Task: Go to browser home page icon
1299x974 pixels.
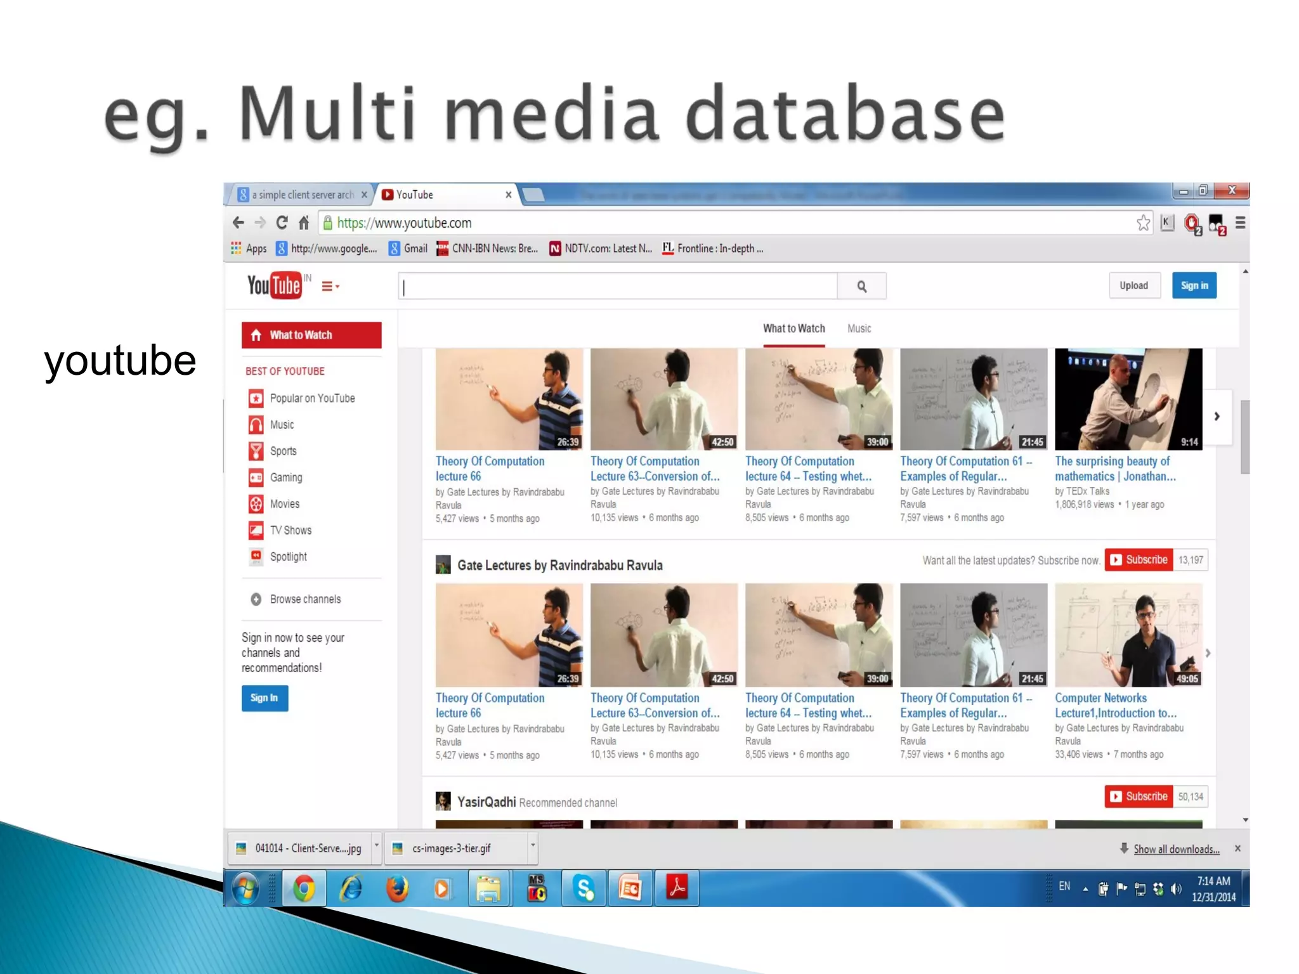Action: pos(304,223)
